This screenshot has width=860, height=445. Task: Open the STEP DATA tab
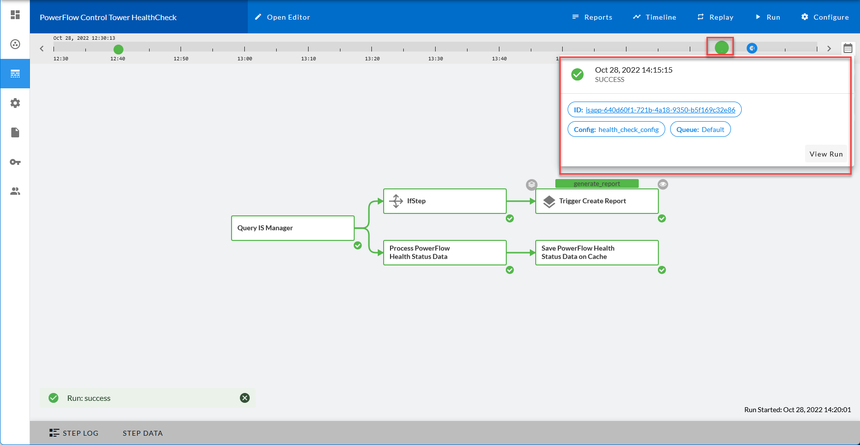pyautogui.click(x=143, y=433)
